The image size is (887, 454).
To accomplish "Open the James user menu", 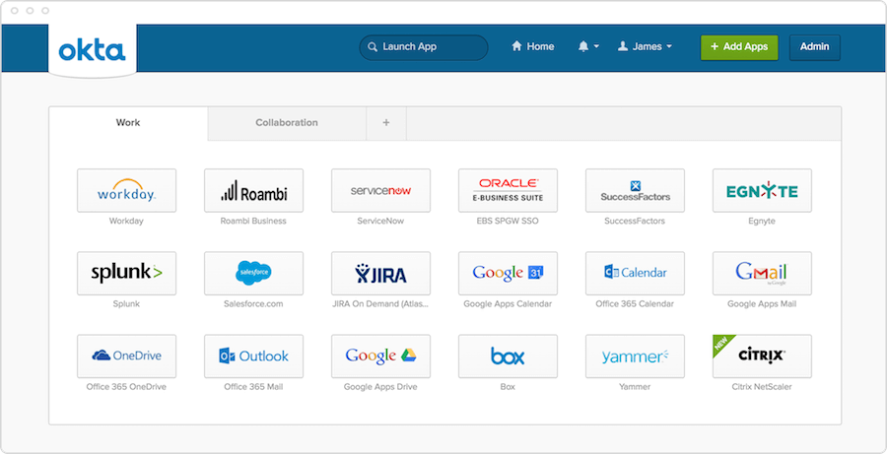I will point(645,46).
